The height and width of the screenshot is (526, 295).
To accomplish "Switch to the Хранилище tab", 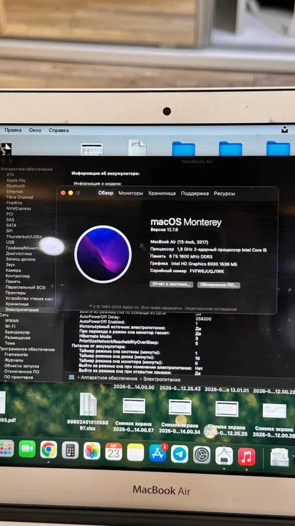I will (162, 193).
